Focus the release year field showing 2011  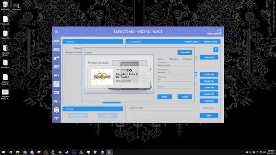175,80
